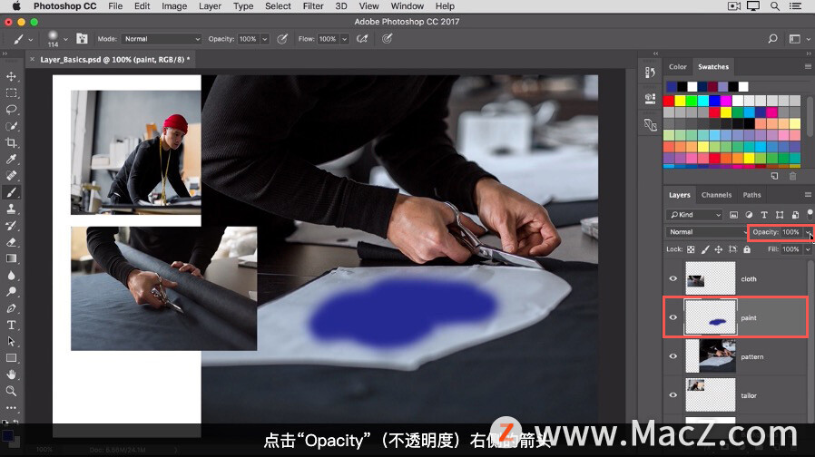
Task: Hide the cloth layer
Action: (673, 279)
